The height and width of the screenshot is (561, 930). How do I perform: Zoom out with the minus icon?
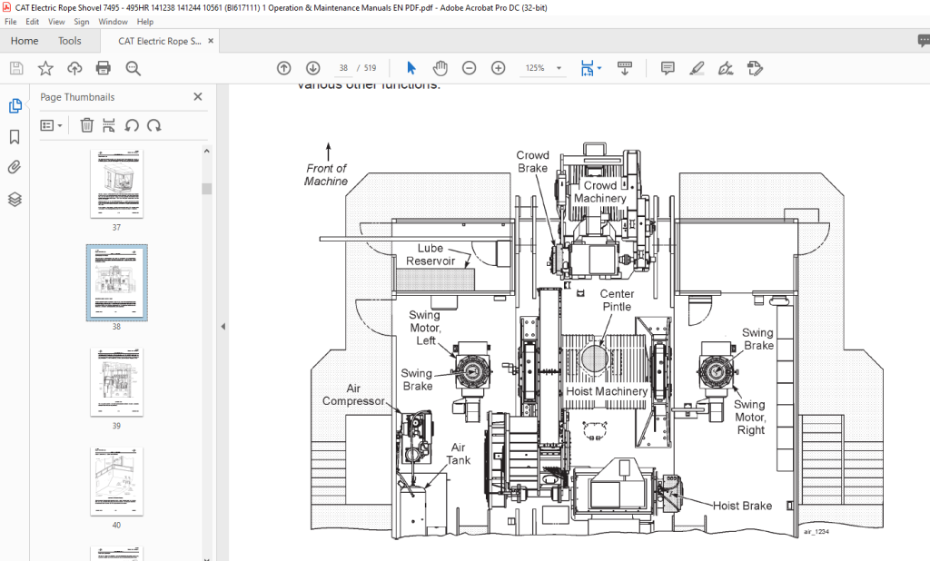coord(470,68)
